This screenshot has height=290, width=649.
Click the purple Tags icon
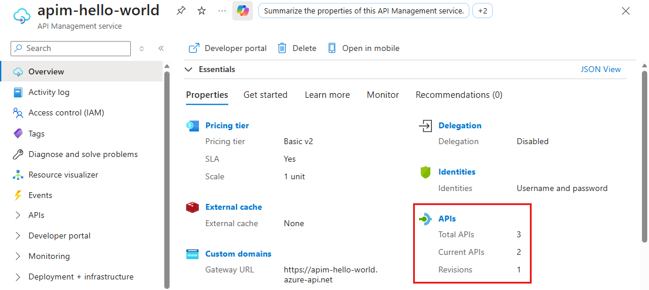coord(18,134)
